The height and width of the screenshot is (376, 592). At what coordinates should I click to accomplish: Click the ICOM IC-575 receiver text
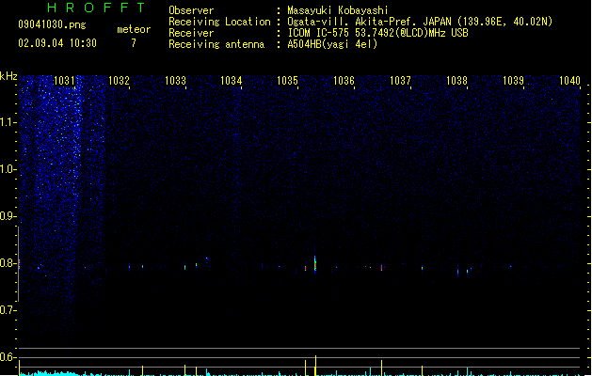tap(378, 33)
